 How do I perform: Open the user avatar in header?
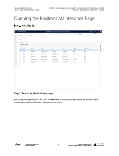(101, 32)
